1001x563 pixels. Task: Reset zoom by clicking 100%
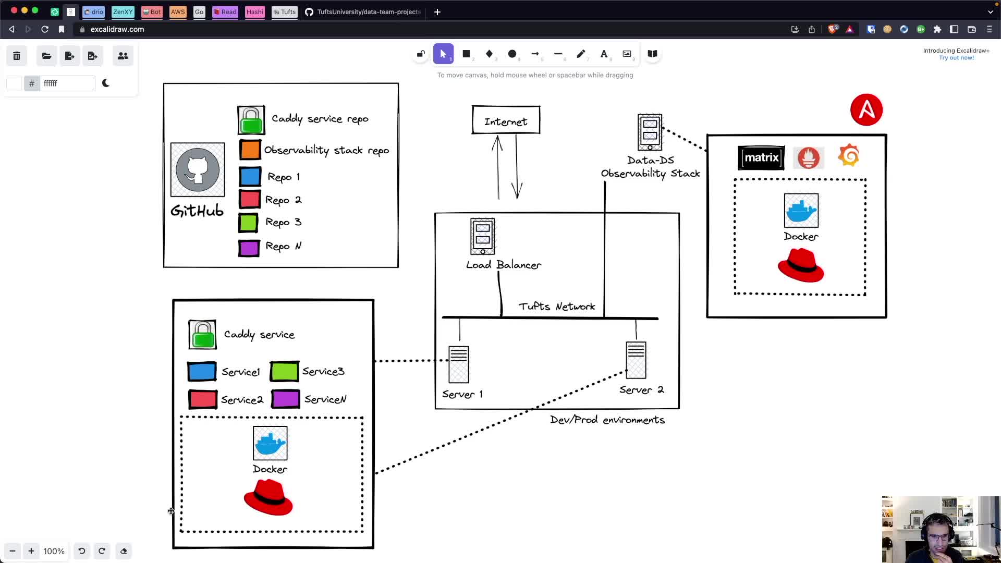54,551
